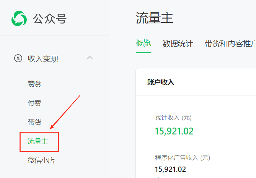Image resolution: width=256 pixels, height=178 pixels.
Task: Click the 程序化广告收入 (元) label
Action: 183,158
